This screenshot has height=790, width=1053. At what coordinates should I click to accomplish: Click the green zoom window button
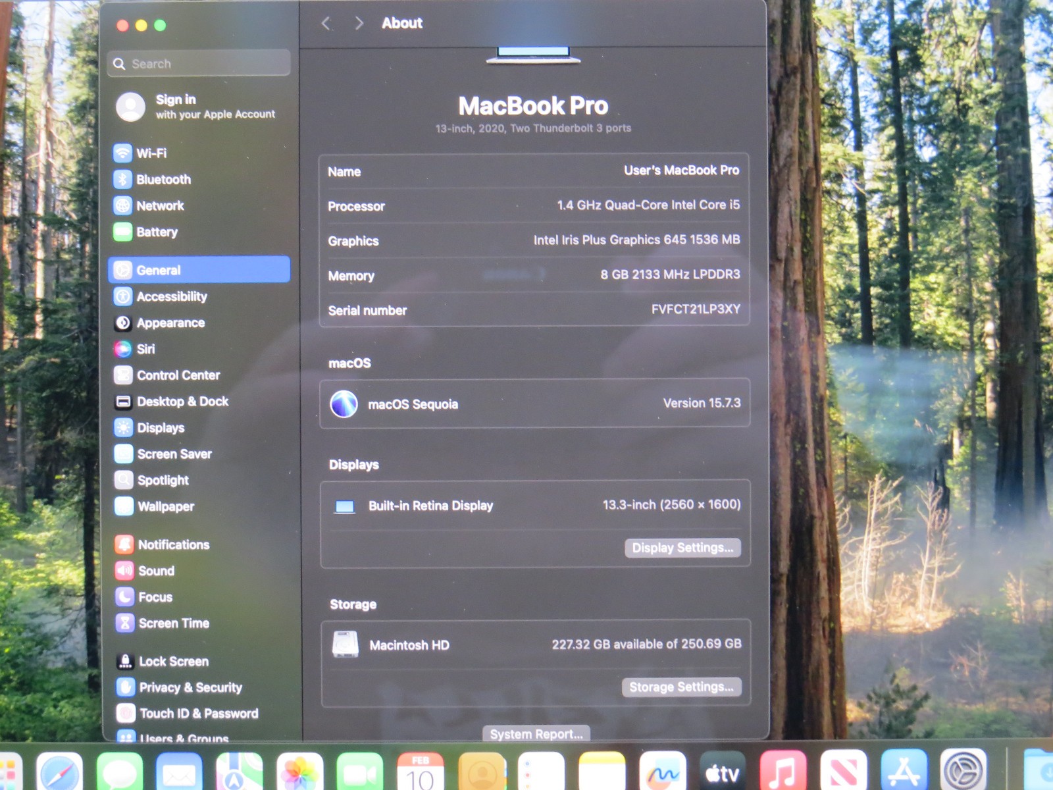(160, 26)
